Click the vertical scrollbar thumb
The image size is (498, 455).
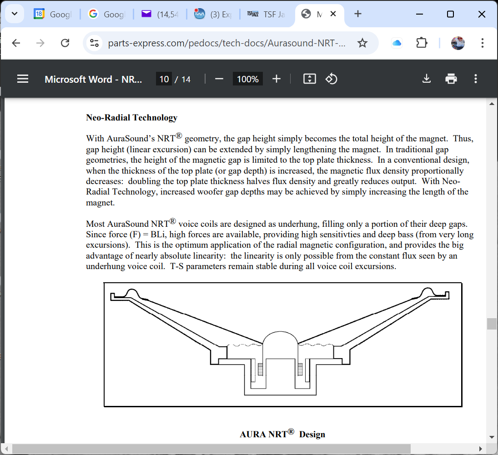pos(492,324)
